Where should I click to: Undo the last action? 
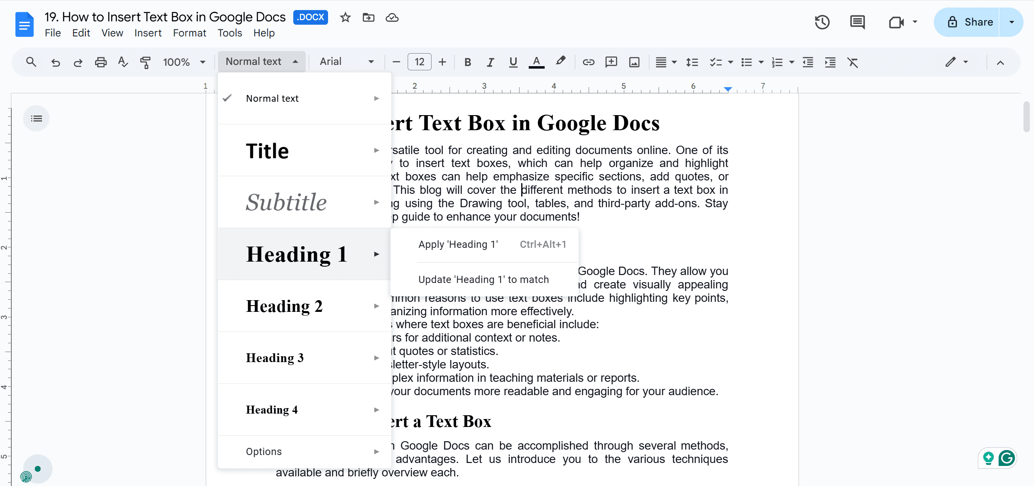55,62
